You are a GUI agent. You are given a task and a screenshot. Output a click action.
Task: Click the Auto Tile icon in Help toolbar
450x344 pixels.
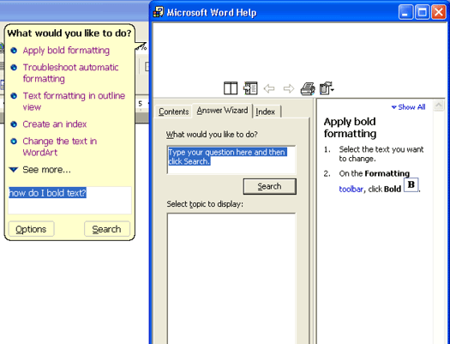coord(231,88)
